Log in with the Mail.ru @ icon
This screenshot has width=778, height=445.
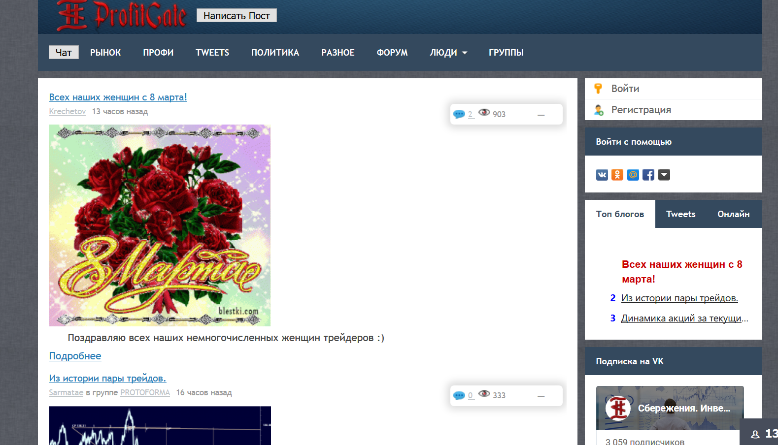tap(633, 175)
